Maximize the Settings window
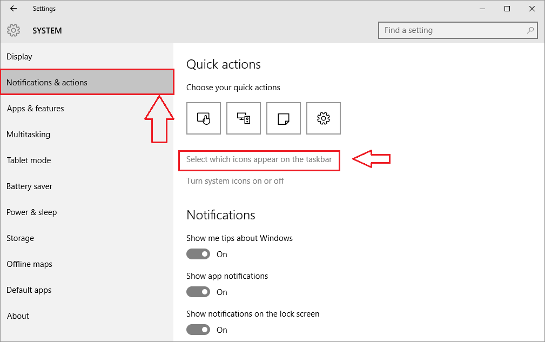Viewport: 545px width, 342px height. point(507,9)
